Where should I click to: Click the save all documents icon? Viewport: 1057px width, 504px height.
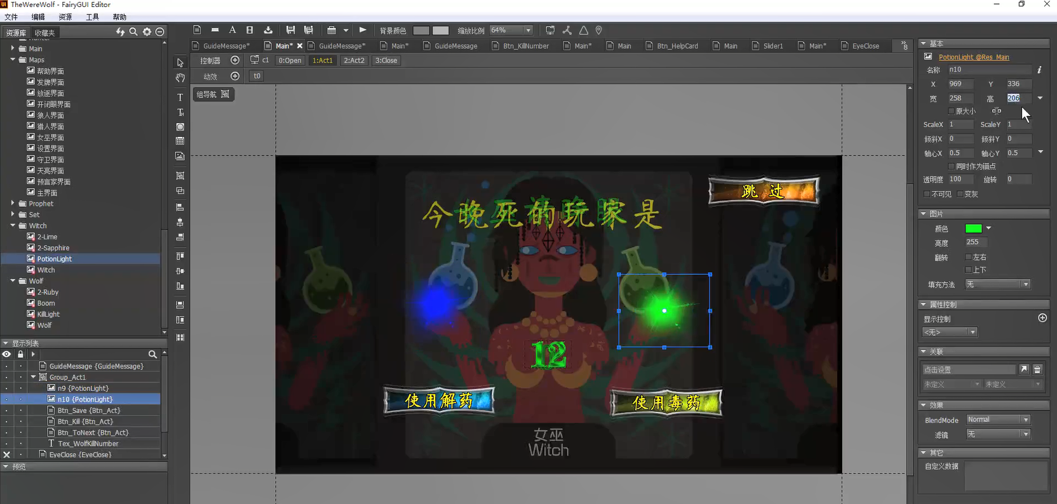[x=309, y=30]
